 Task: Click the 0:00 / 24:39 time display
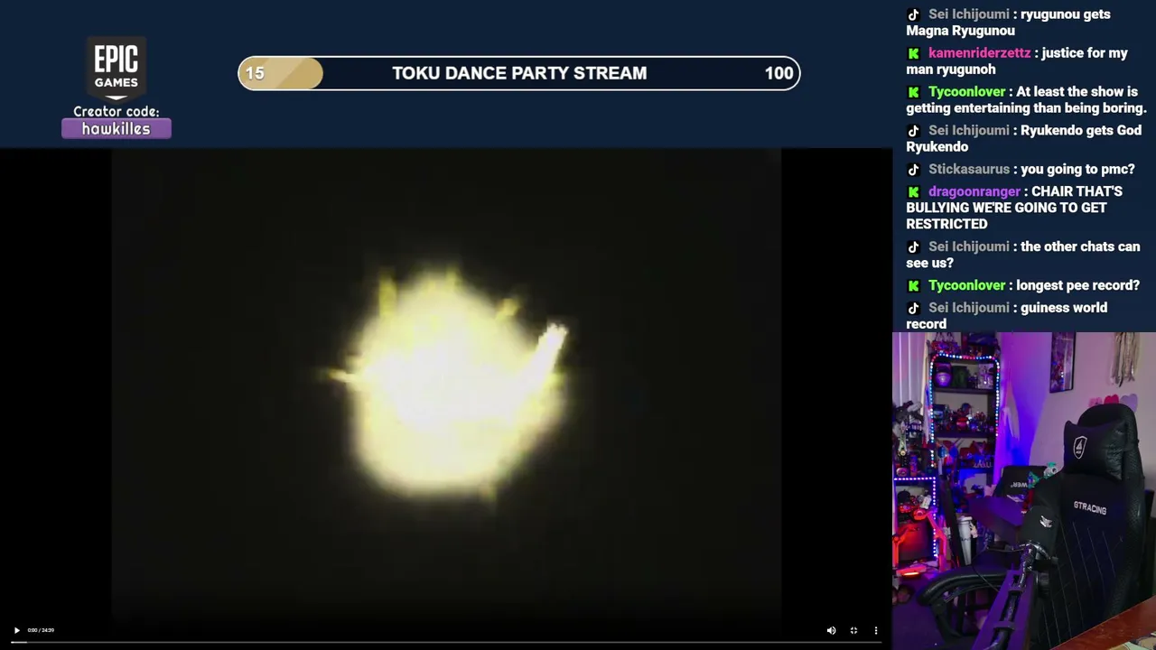click(x=41, y=630)
